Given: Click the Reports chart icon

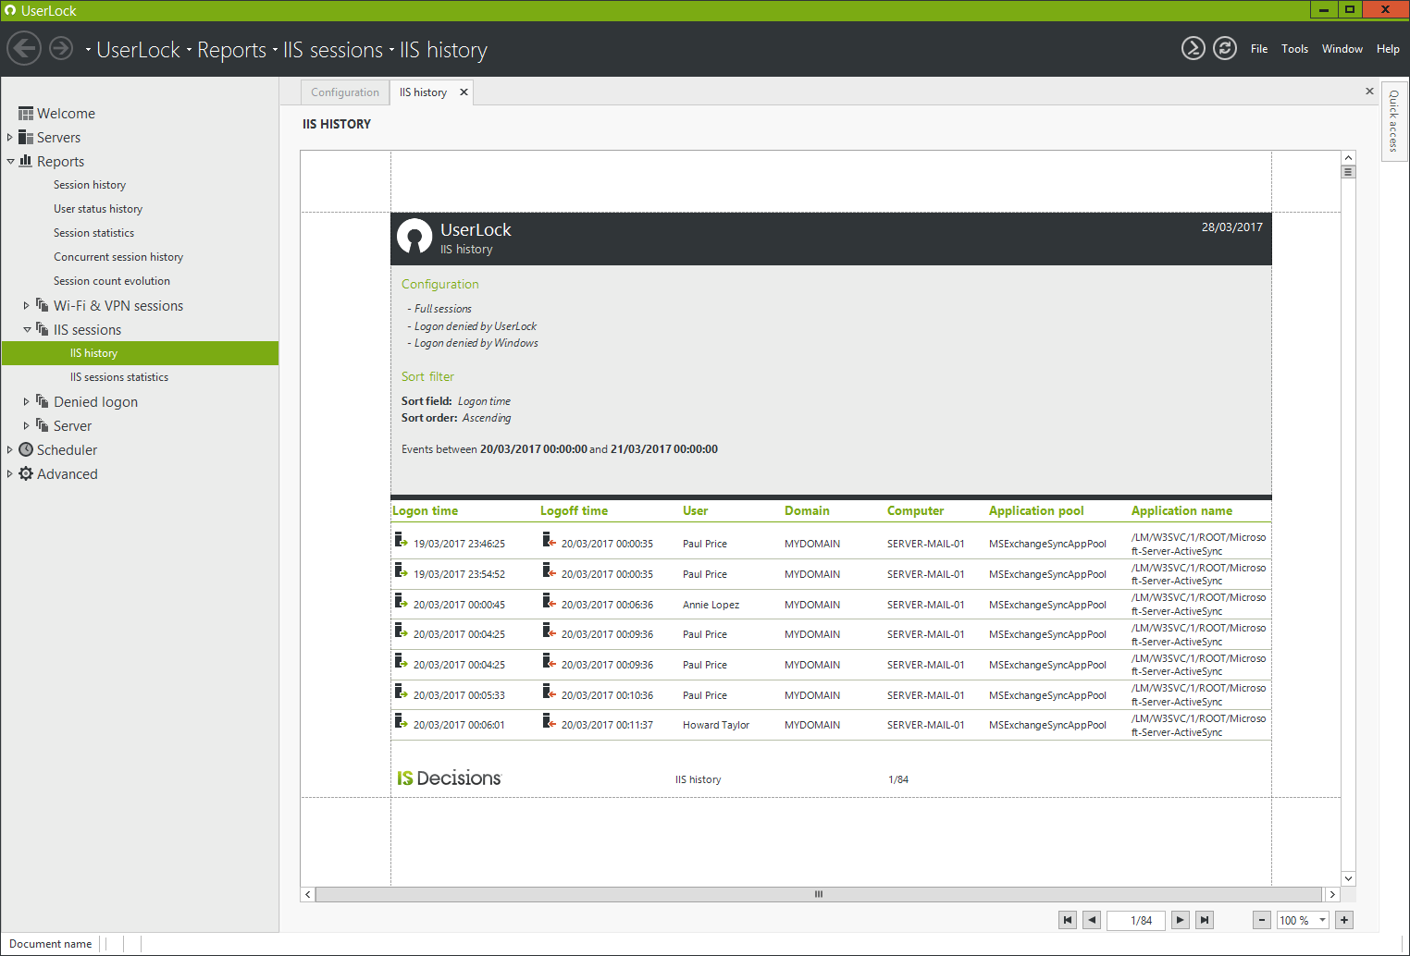Looking at the screenshot, I should [26, 161].
